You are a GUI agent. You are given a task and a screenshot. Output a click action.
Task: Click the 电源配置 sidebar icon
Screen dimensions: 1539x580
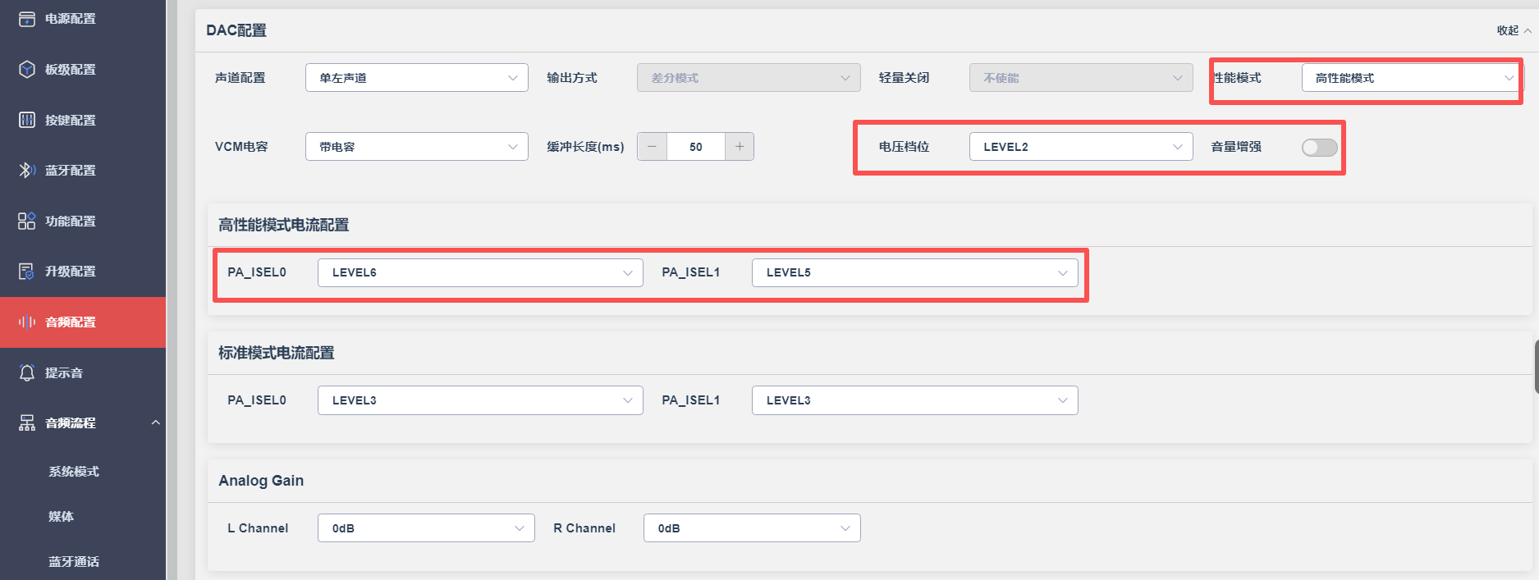pyautogui.click(x=27, y=19)
